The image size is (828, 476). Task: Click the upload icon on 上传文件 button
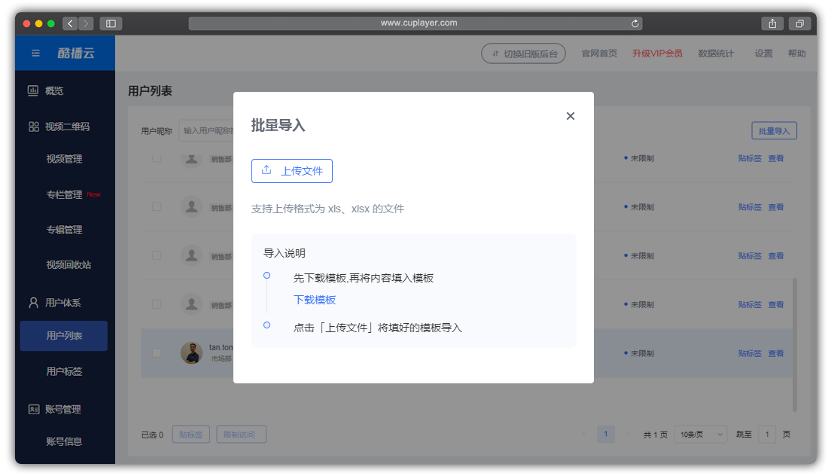[265, 171]
